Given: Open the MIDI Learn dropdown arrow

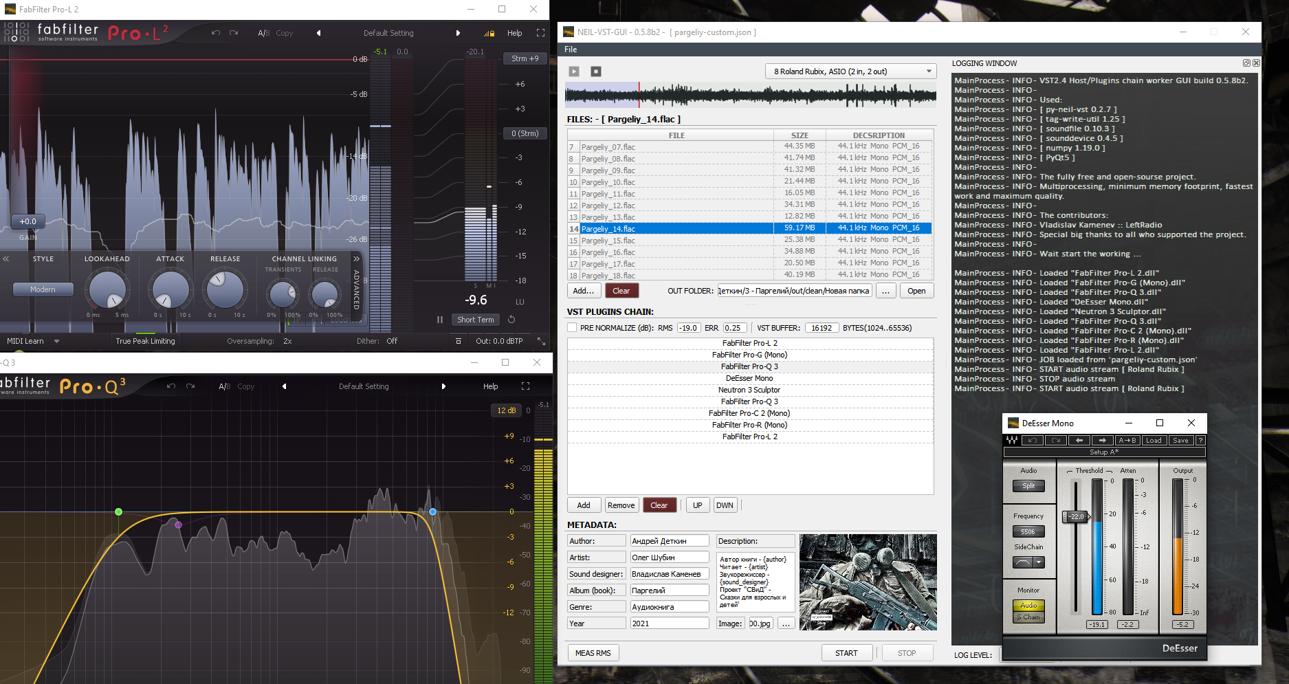Looking at the screenshot, I should (x=56, y=341).
